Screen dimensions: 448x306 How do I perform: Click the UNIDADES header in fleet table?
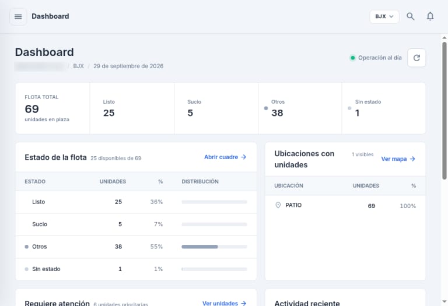pos(113,181)
